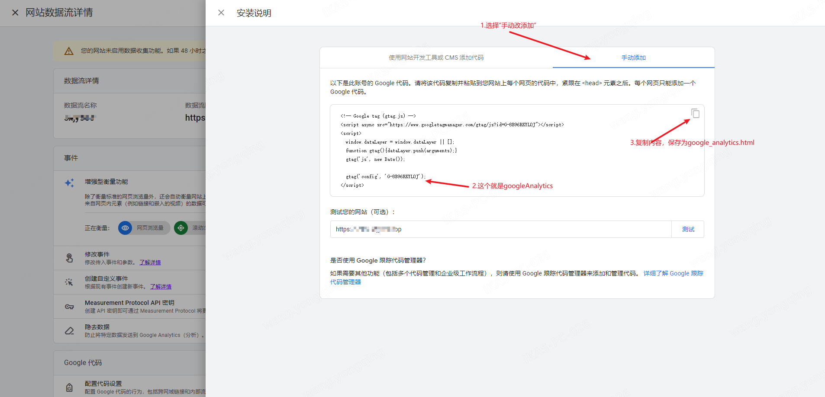Focus the website URL test field
The height and width of the screenshot is (397, 825).
501,229
